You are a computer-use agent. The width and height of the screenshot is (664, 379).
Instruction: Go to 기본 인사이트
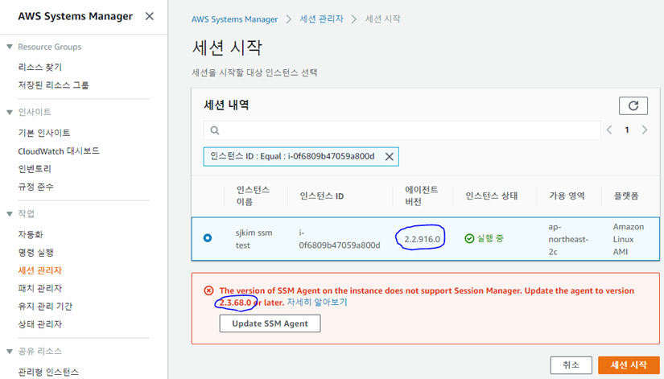44,133
